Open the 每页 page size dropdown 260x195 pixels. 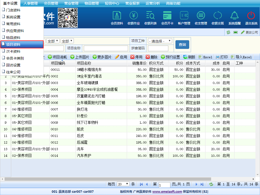124,184
